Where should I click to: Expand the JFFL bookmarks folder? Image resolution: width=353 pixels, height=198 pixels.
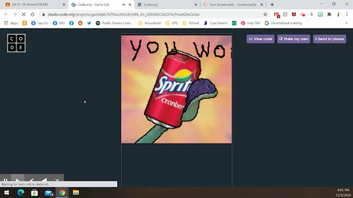tap(172, 23)
